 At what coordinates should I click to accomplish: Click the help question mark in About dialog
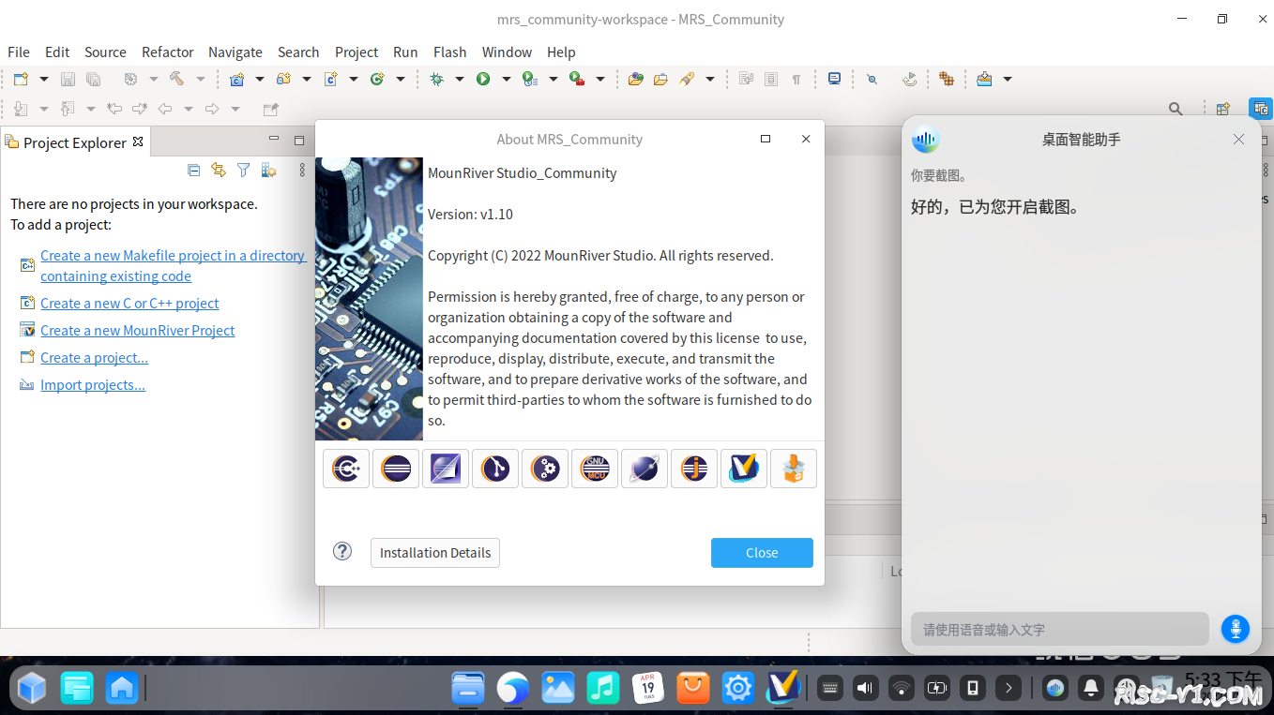click(x=342, y=551)
